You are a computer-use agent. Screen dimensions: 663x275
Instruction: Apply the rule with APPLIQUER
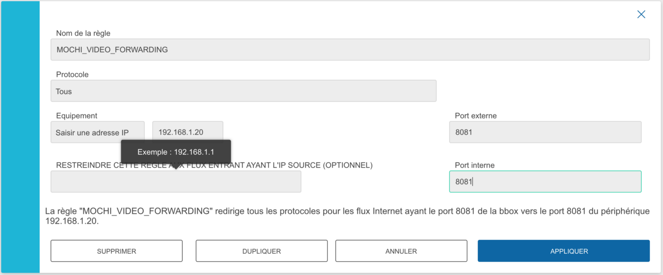pos(564,251)
